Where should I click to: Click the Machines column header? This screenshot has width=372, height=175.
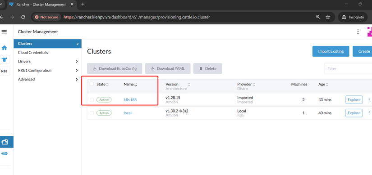click(299, 84)
